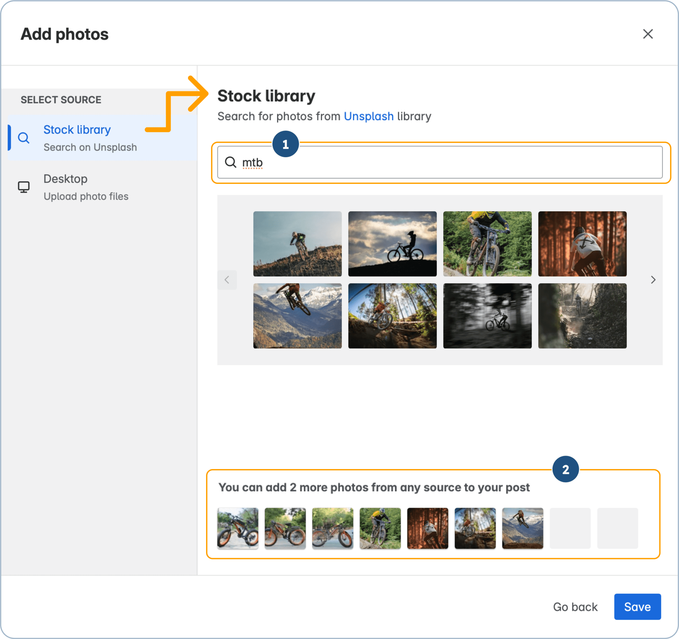Remove the first orange fat bike from selection
Screen dimensions: 679x639
(x=238, y=528)
